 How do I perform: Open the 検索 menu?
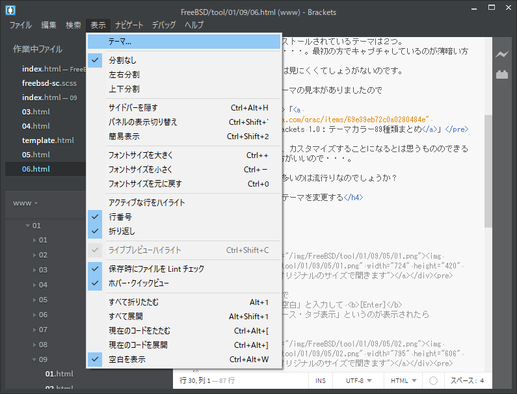[73, 25]
